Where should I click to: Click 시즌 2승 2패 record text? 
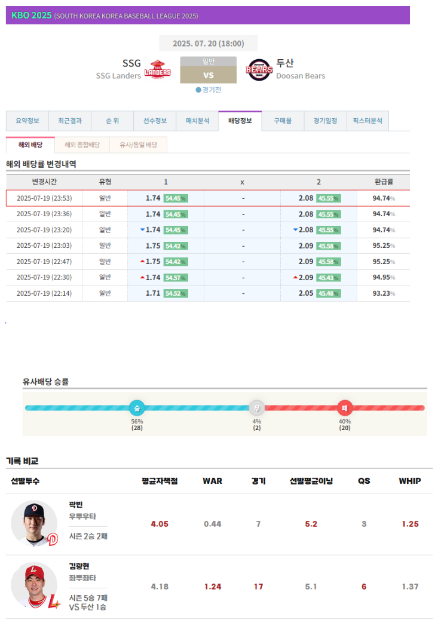coord(88,536)
